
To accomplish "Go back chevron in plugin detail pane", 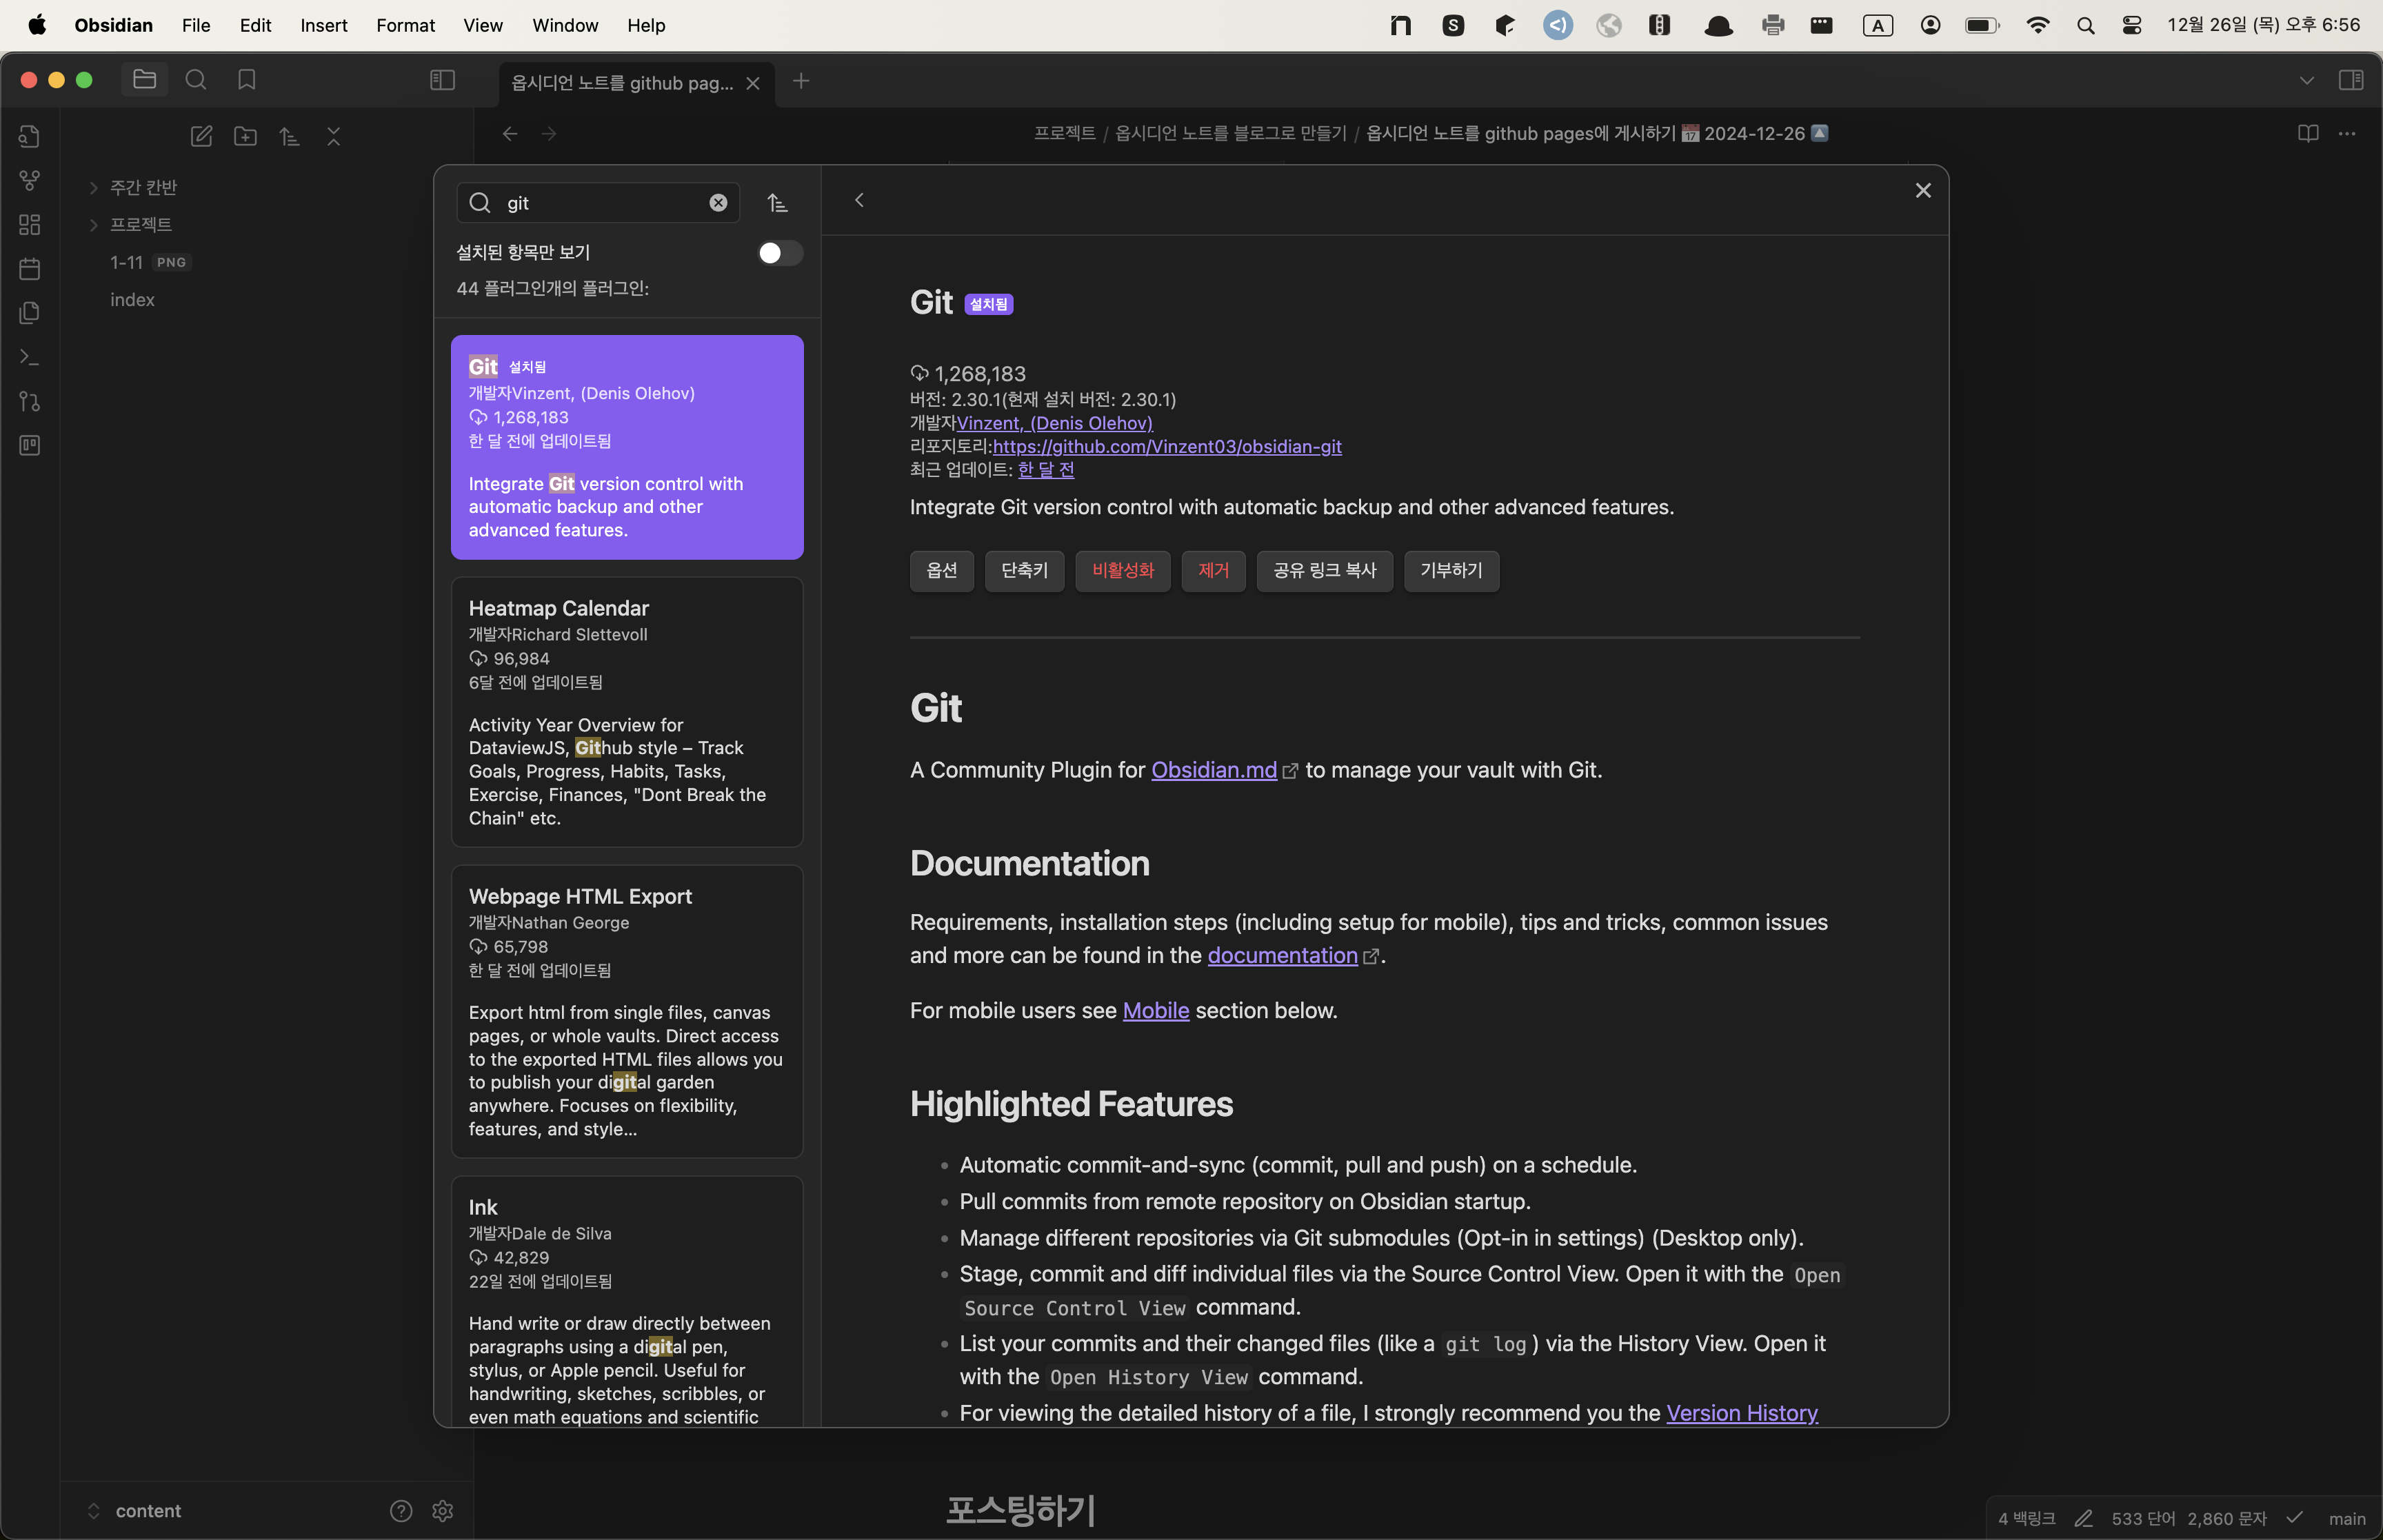I will point(859,201).
